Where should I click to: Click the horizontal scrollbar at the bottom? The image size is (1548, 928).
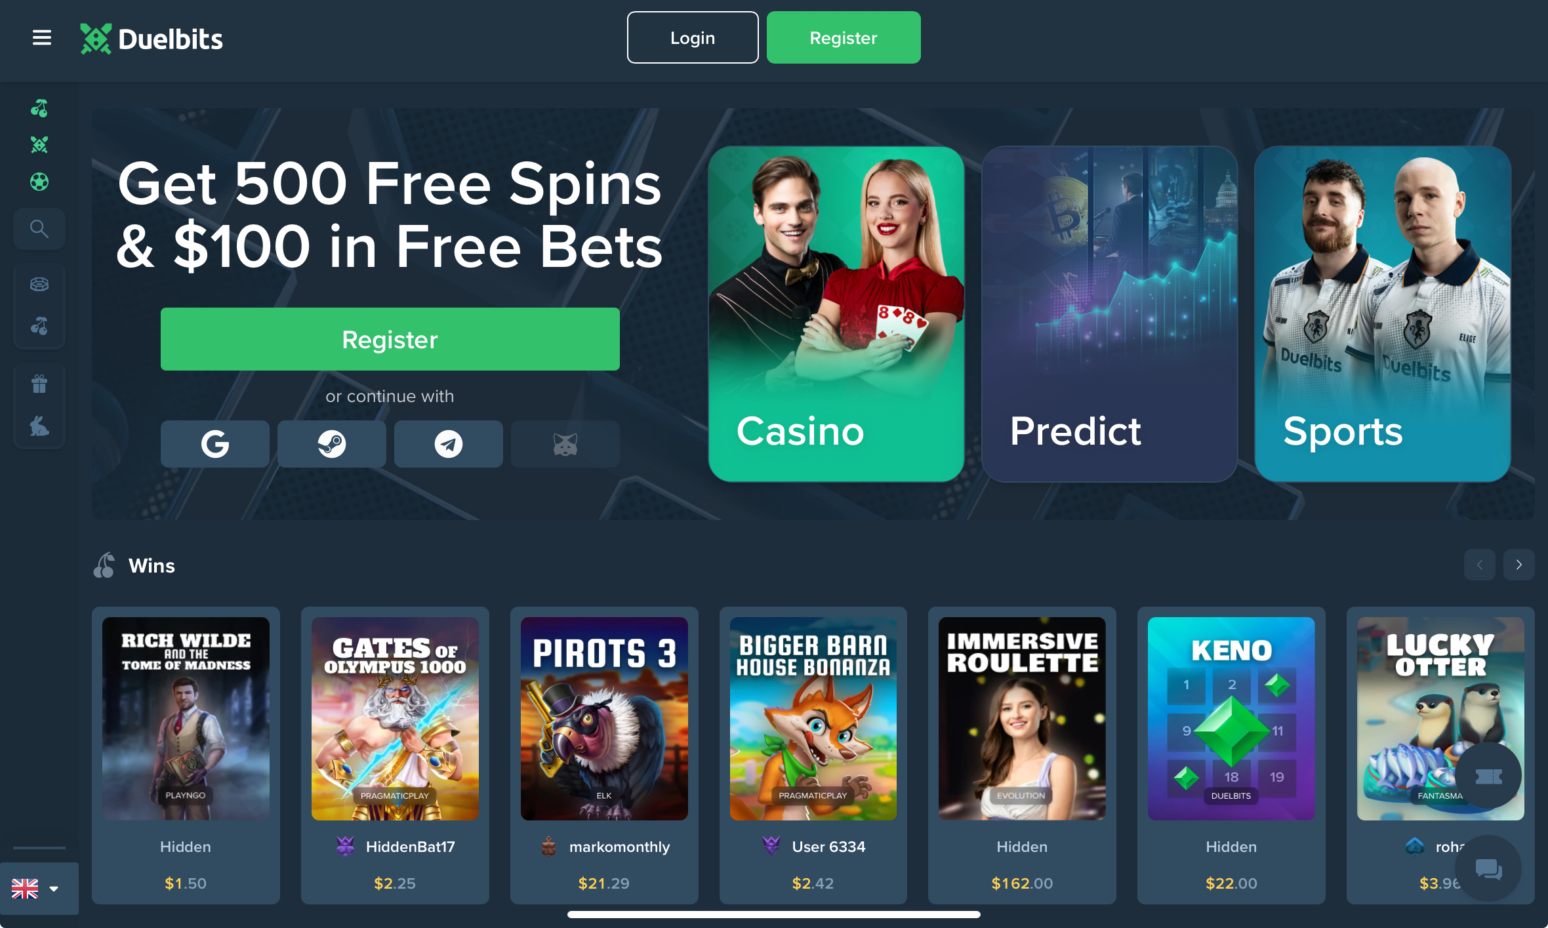click(774, 914)
